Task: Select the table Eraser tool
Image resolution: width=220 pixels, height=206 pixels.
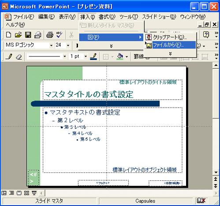Action: 19,57
